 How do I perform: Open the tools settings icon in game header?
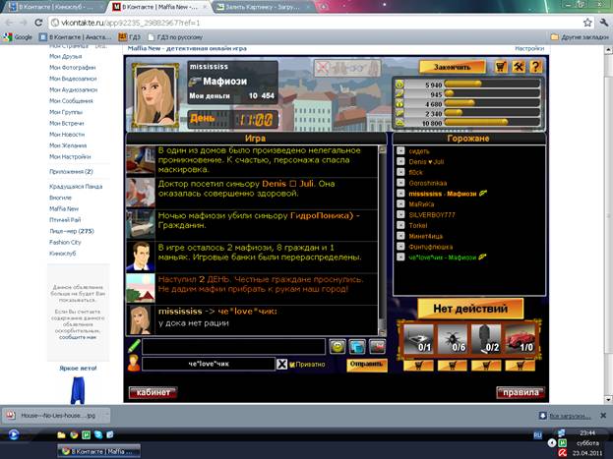coord(519,67)
